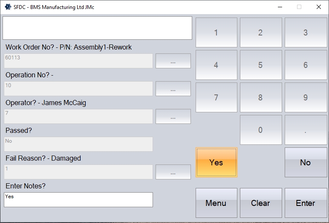Click the SFDC app icon in title bar
Screen dimensions: 329x223
[x=8, y=7]
